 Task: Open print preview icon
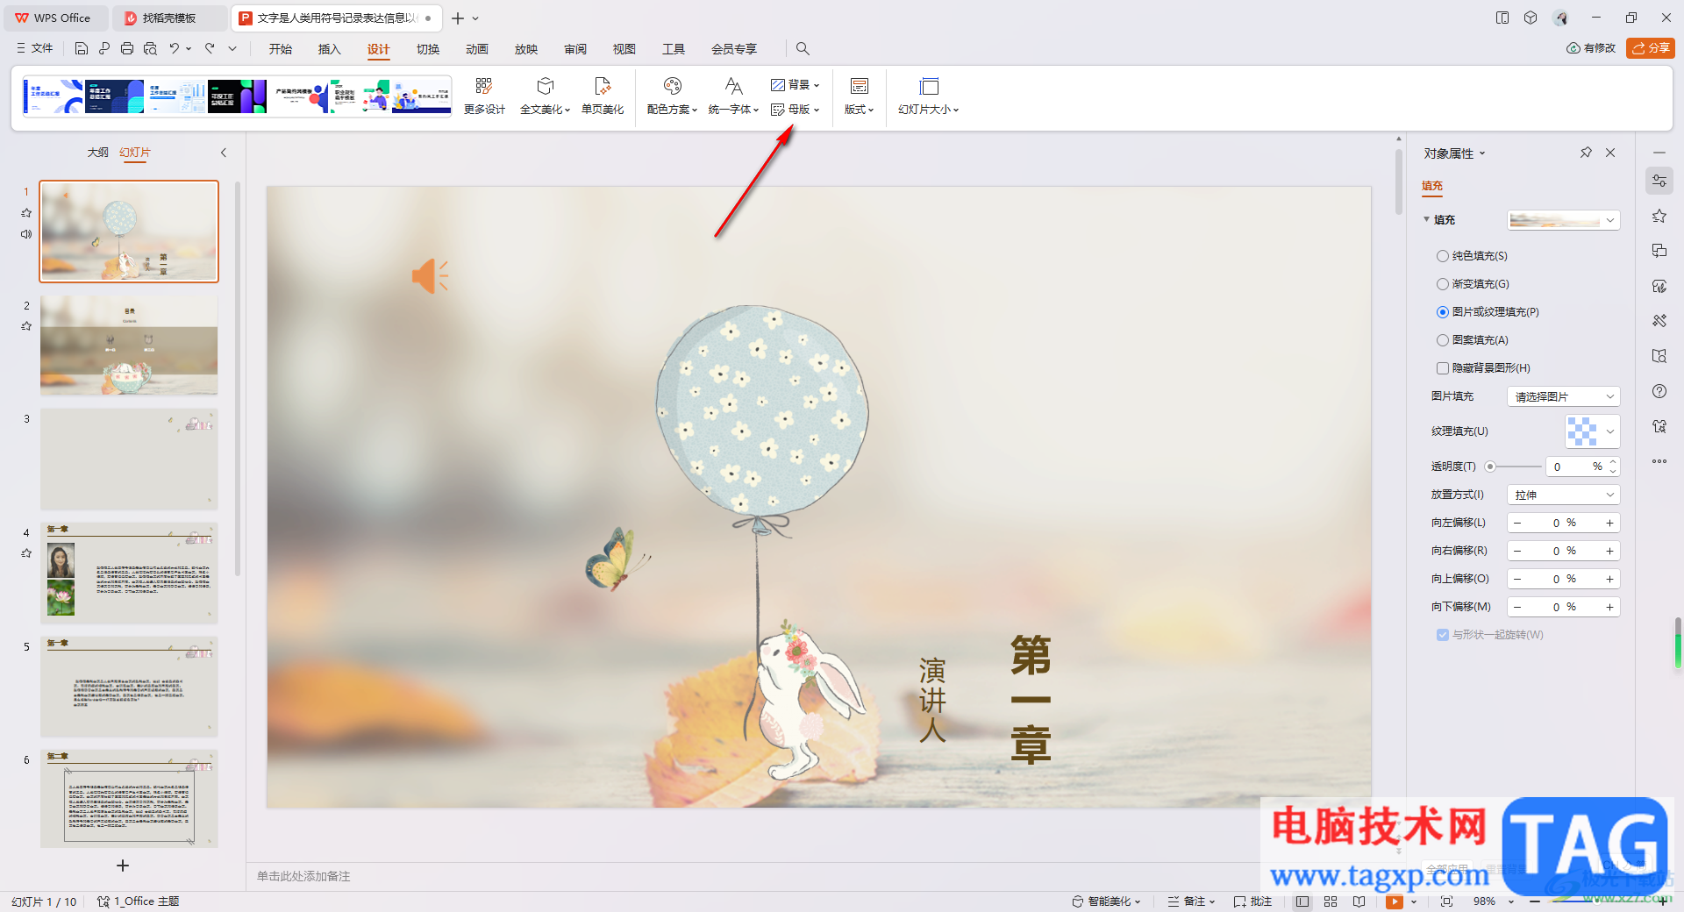tap(150, 48)
